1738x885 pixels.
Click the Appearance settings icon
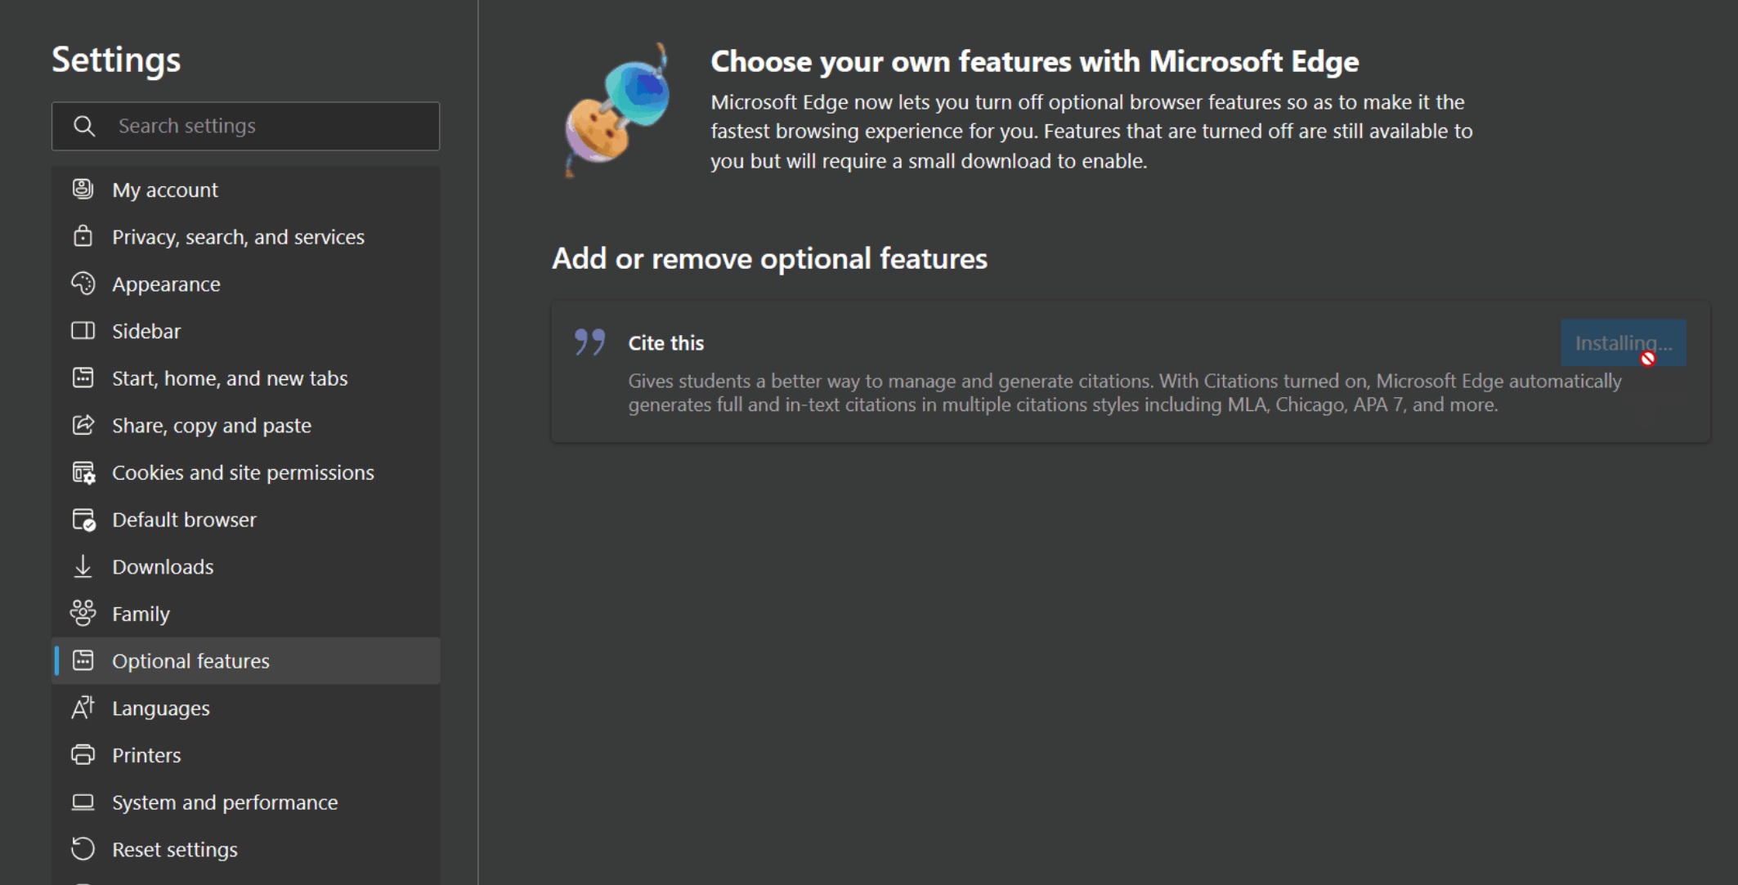click(x=85, y=284)
